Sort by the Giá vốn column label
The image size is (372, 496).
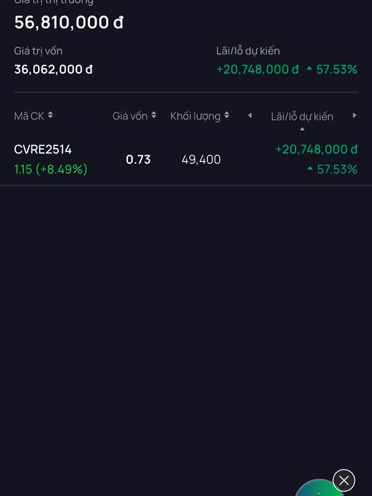[x=130, y=116]
